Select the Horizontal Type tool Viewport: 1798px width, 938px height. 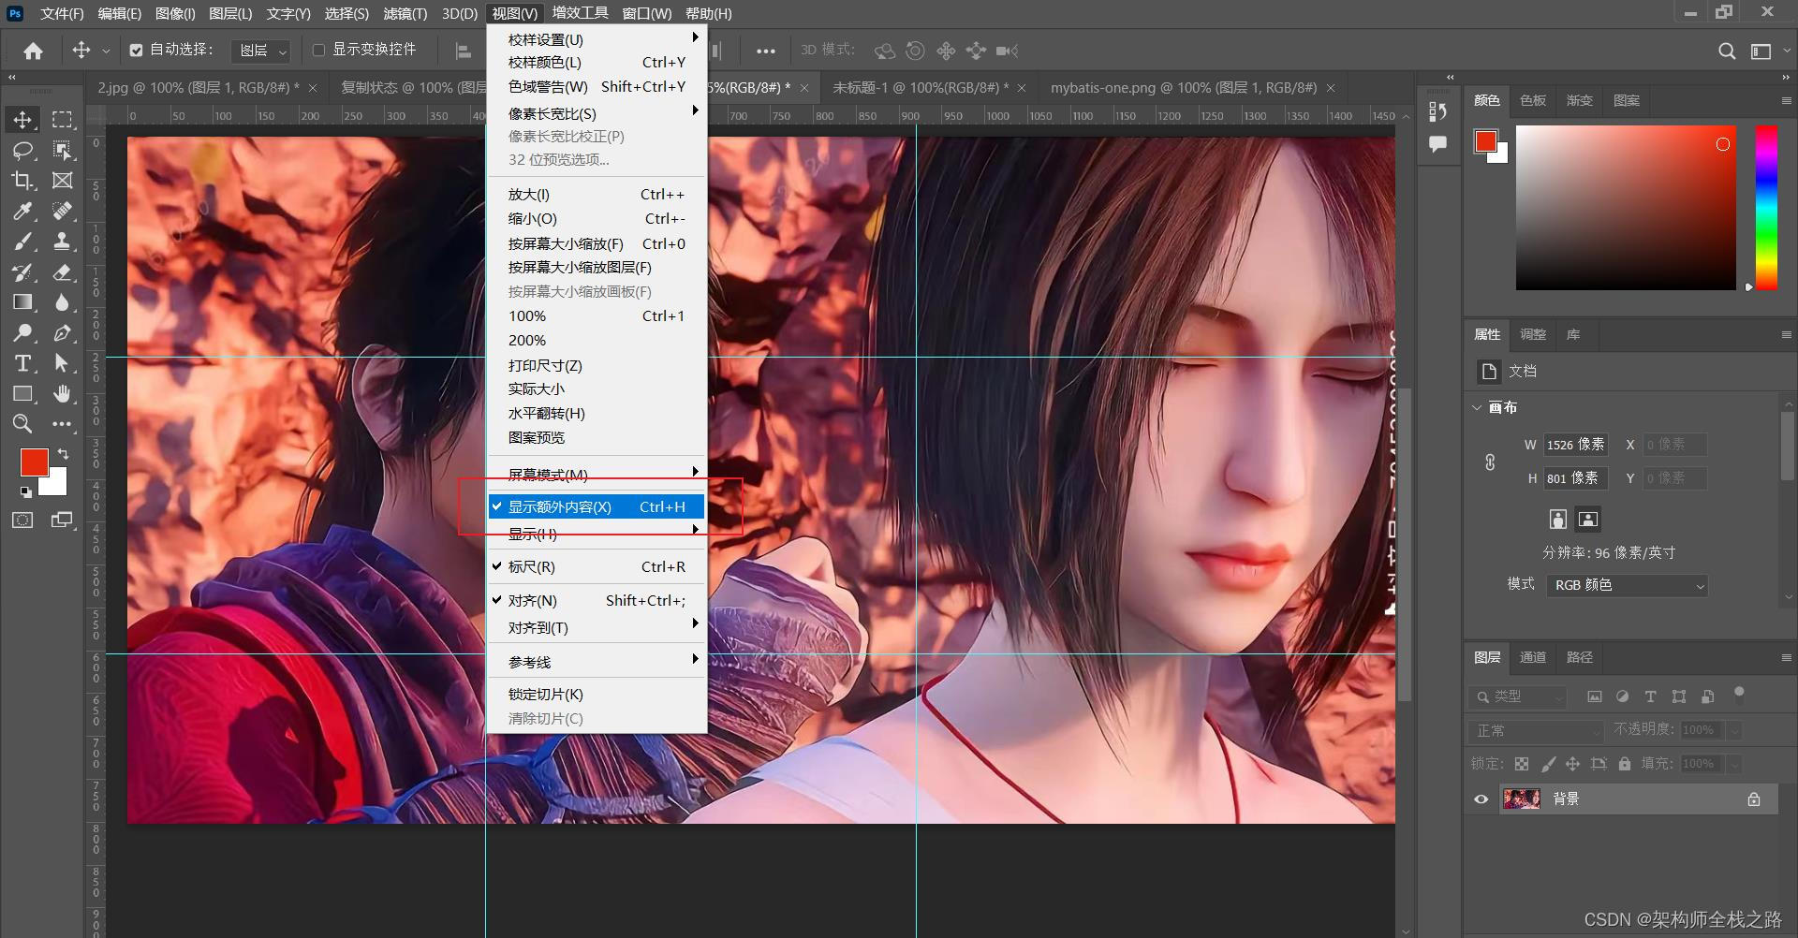pos(22,363)
